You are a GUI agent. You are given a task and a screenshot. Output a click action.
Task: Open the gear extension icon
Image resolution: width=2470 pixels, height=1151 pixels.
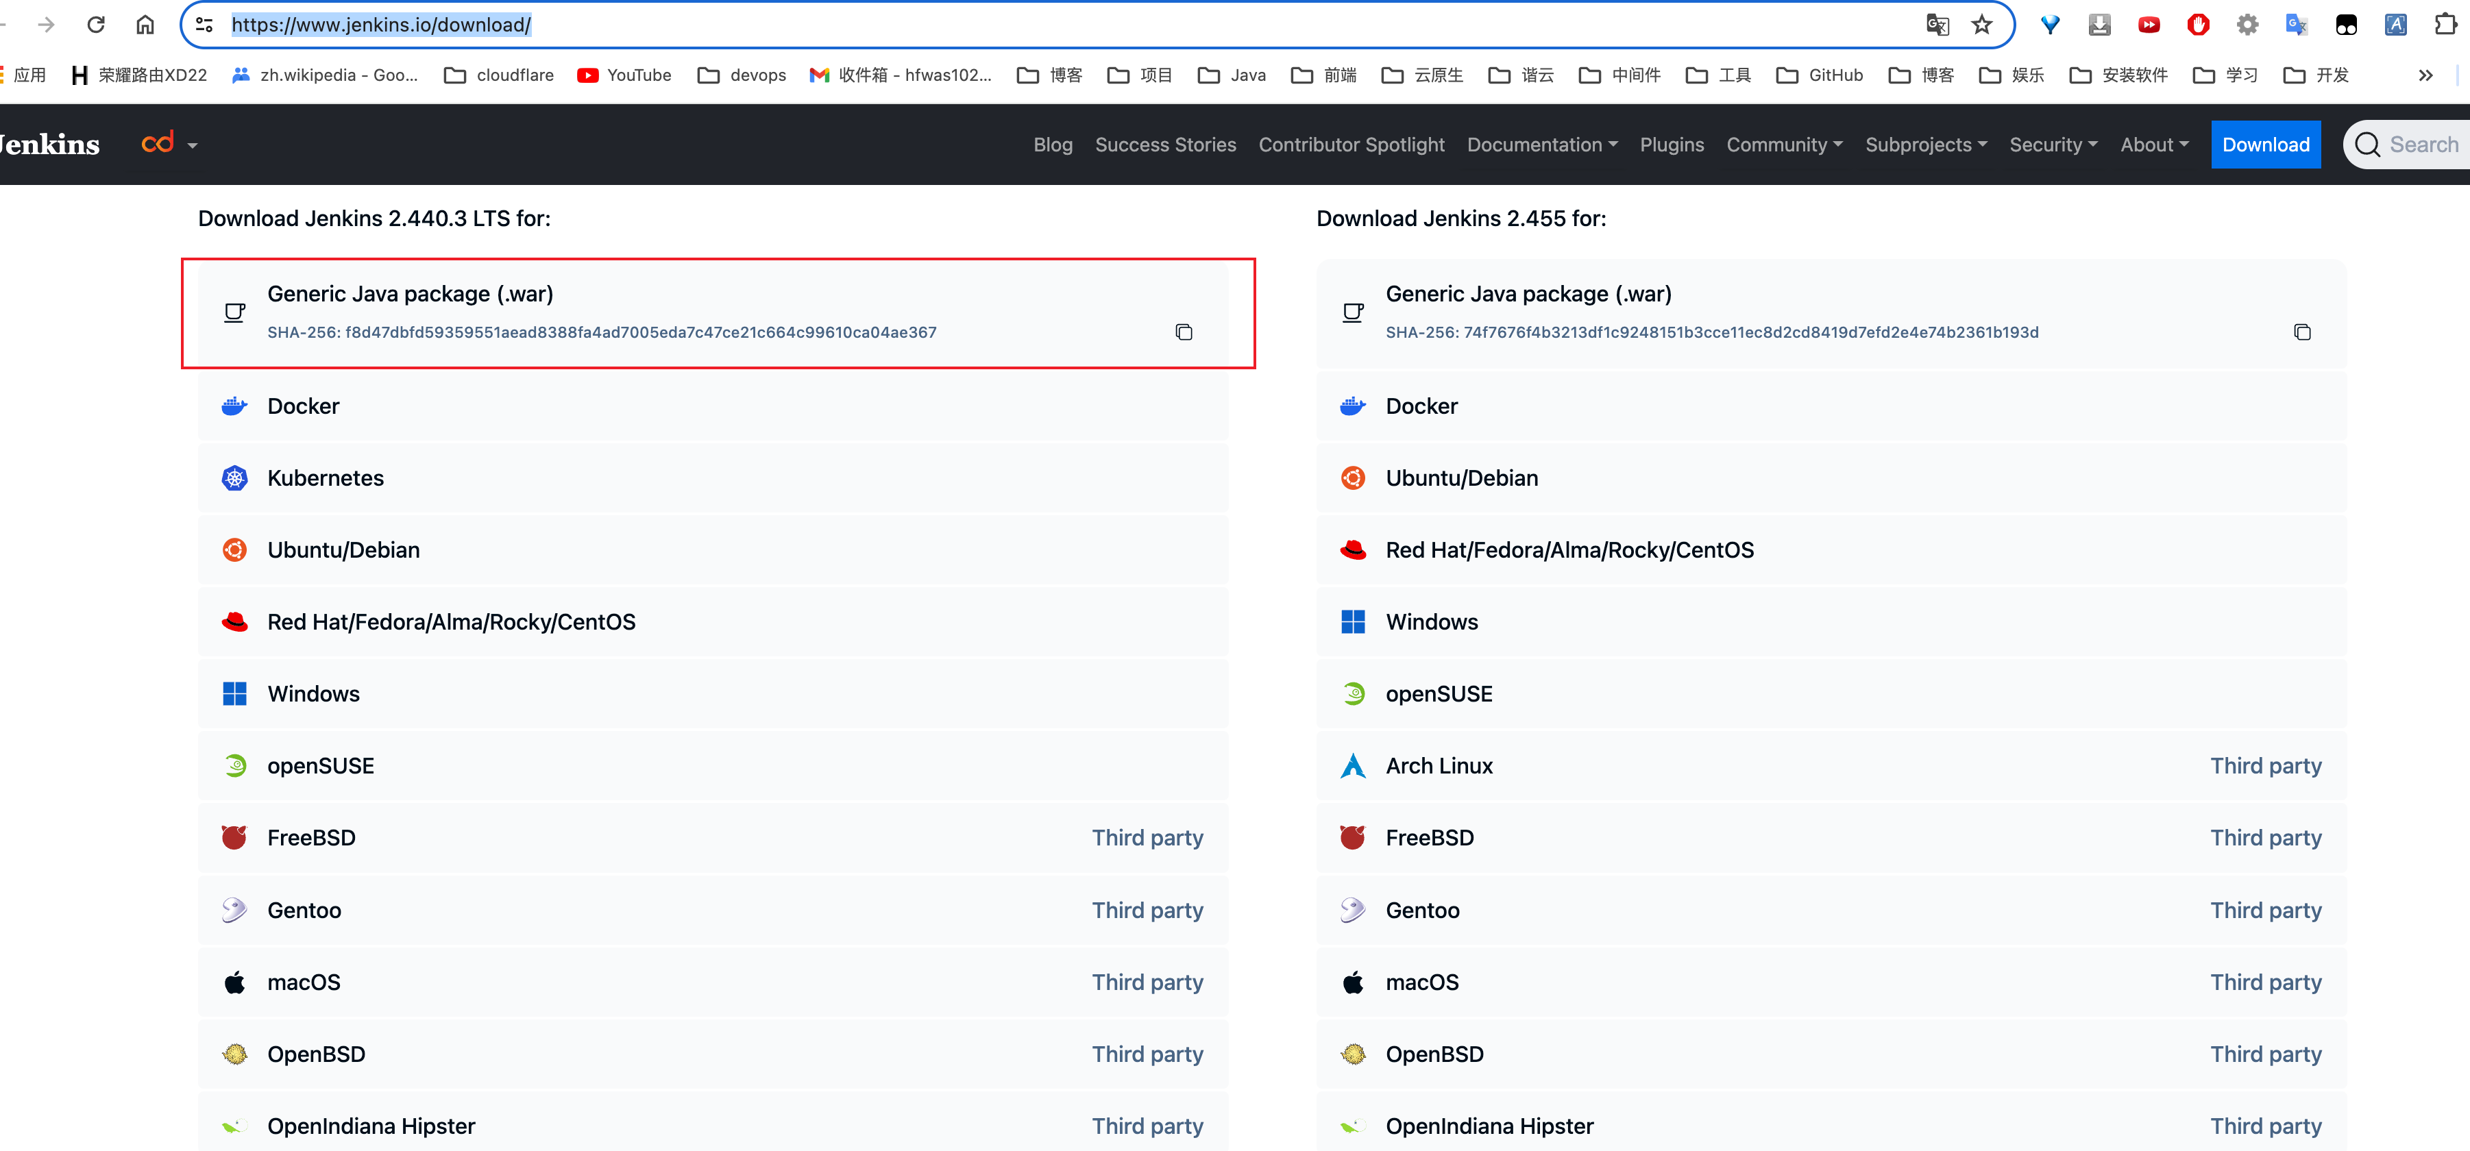(x=2247, y=25)
